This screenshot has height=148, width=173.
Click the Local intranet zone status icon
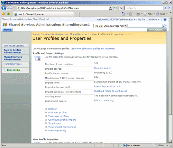(125, 145)
